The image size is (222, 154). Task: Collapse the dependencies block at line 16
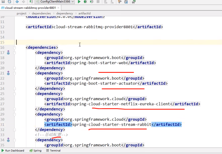14,48
